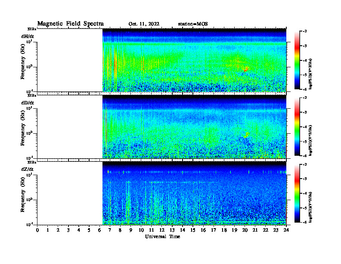341x264 pixels.
Task: Click the log(PSD) label beside dZ/dt color scale
Action: [x=311, y=207]
